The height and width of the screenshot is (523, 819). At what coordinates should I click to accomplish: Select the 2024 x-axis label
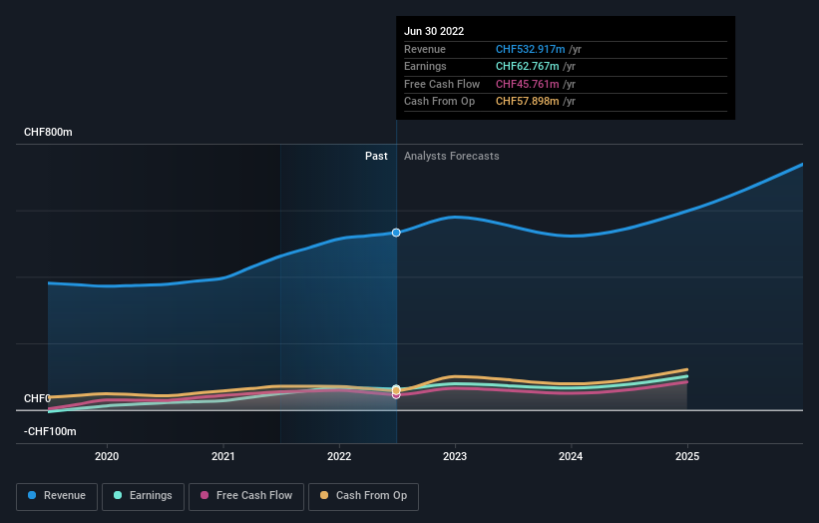point(571,456)
